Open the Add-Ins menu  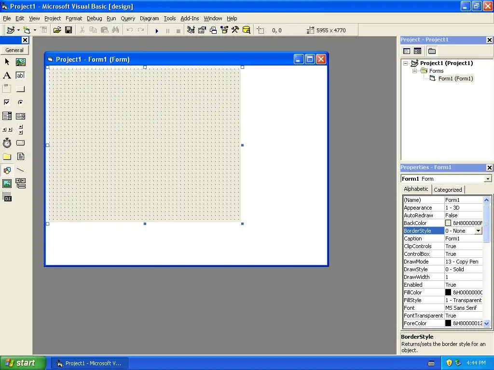click(190, 18)
